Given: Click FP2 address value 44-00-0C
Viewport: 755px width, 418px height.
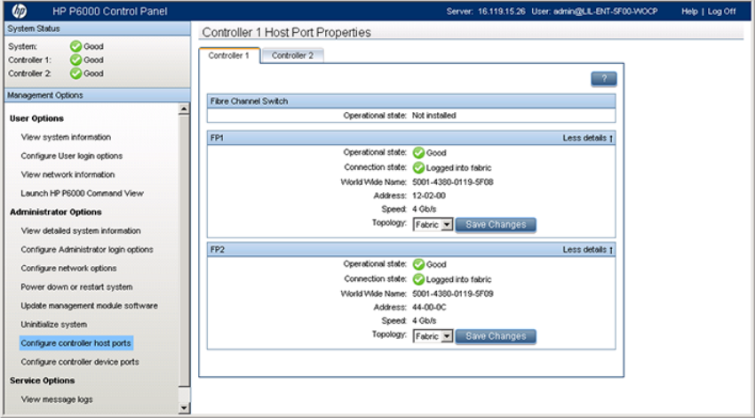Looking at the screenshot, I should point(429,307).
